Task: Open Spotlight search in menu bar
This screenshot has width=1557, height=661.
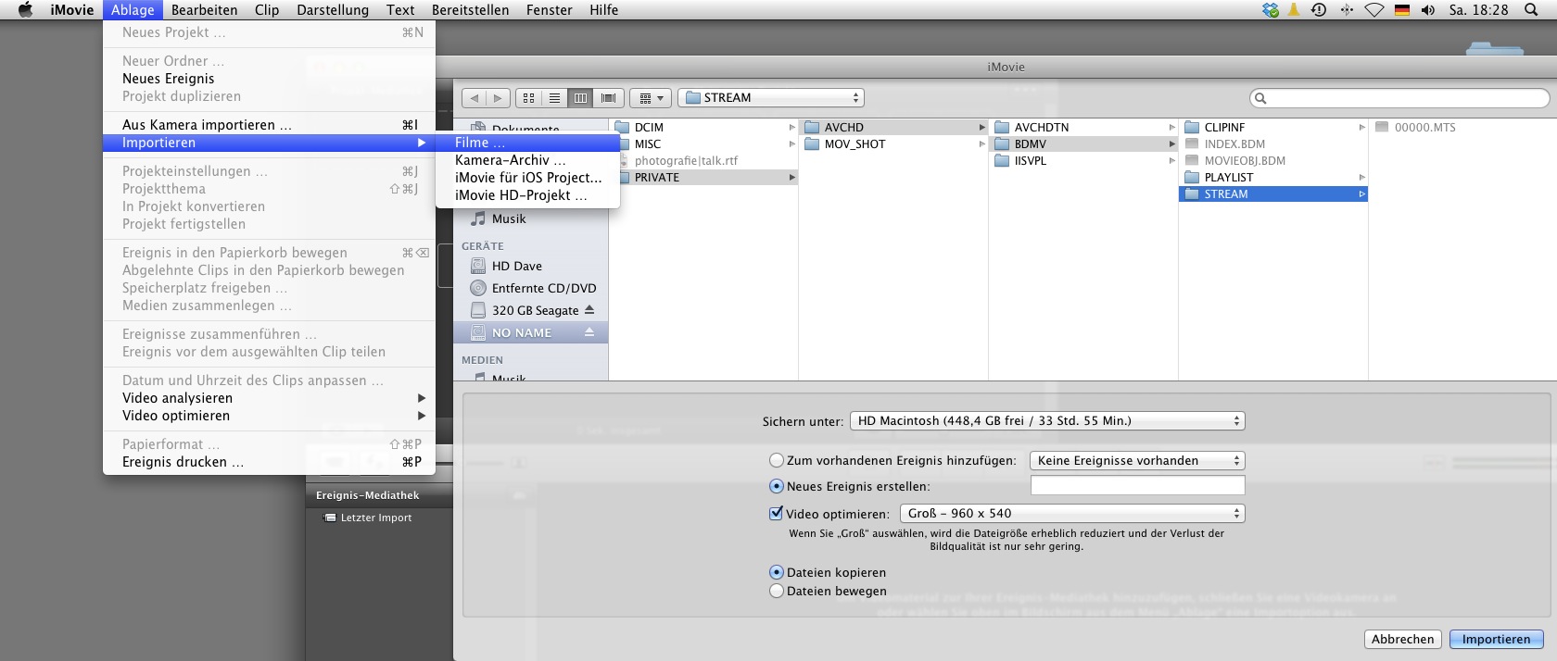Action: [1531, 10]
